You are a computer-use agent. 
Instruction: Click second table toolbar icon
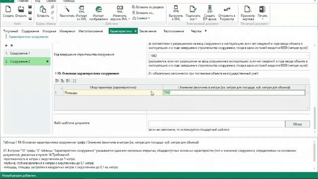[x=63, y=81]
